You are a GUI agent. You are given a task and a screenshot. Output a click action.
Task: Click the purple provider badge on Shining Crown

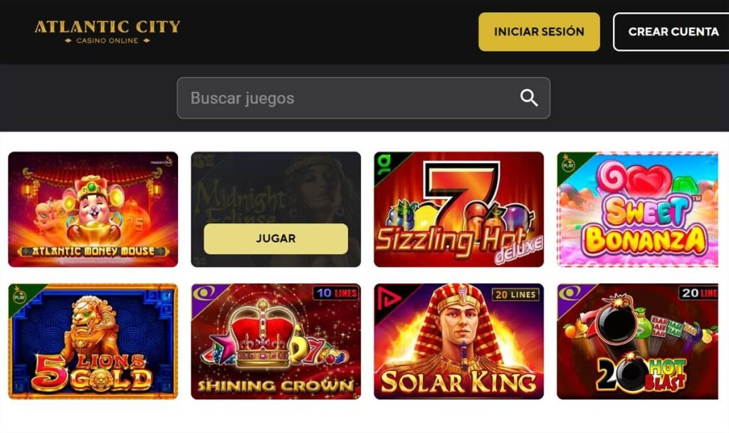[203, 294]
